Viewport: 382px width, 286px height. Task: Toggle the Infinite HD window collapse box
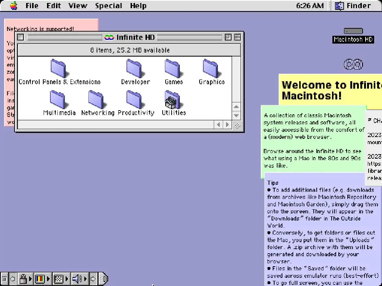pos(238,37)
